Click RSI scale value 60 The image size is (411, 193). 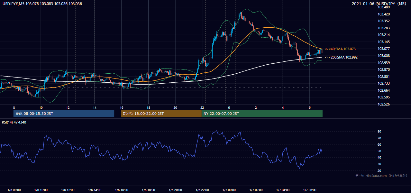click(379, 145)
